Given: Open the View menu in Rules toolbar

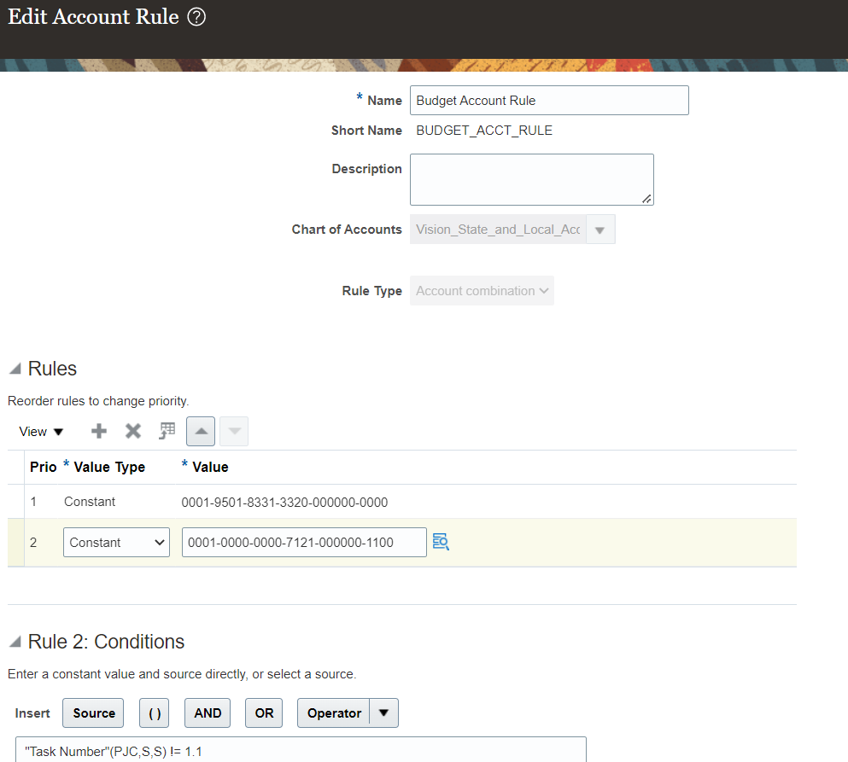Looking at the screenshot, I should tap(41, 432).
